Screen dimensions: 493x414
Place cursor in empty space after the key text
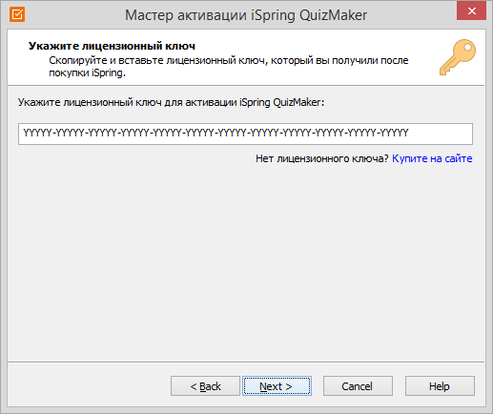pyautogui.click(x=441, y=134)
